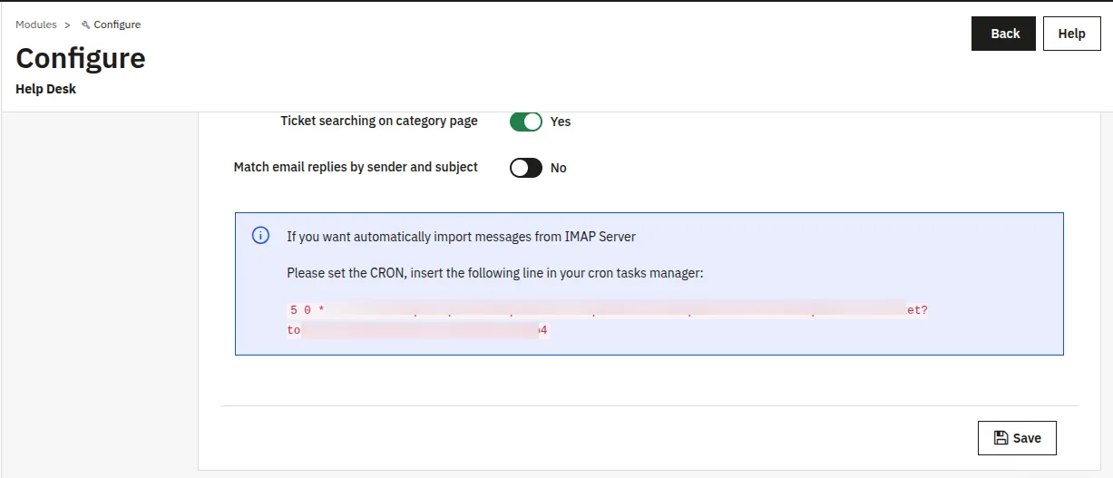The image size is (1113, 478).
Task: Click the 'Please set the CRON' instruction text
Action: click(495, 272)
